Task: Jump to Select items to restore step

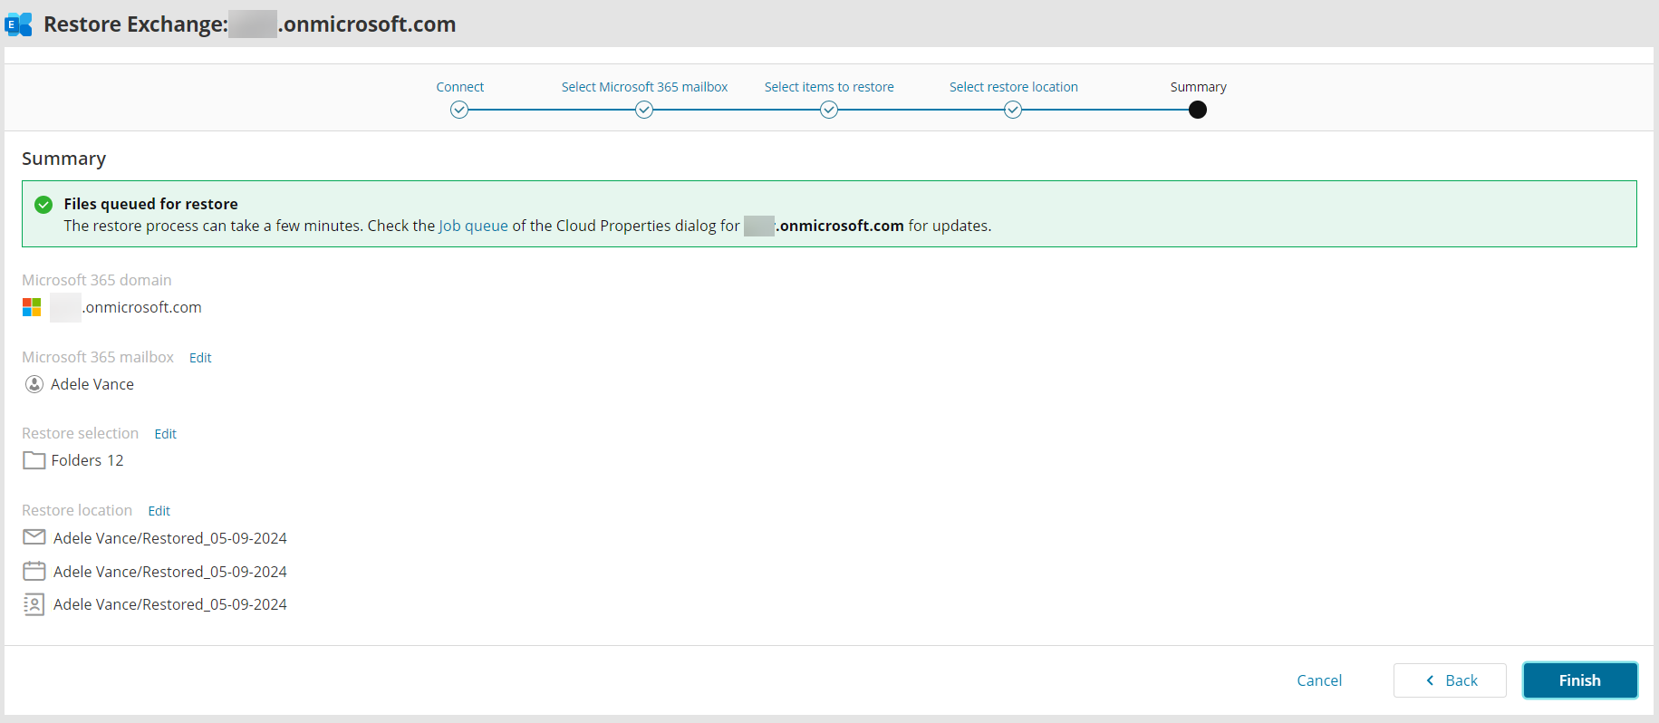Action: tap(829, 110)
